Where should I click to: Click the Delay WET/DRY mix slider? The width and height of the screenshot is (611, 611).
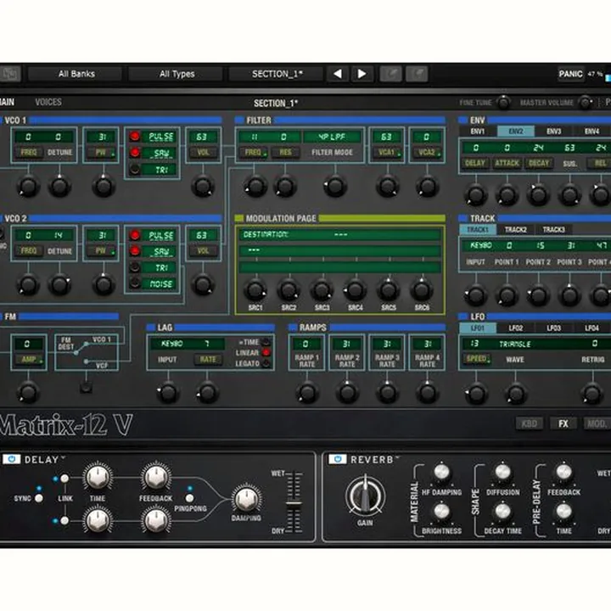click(294, 502)
